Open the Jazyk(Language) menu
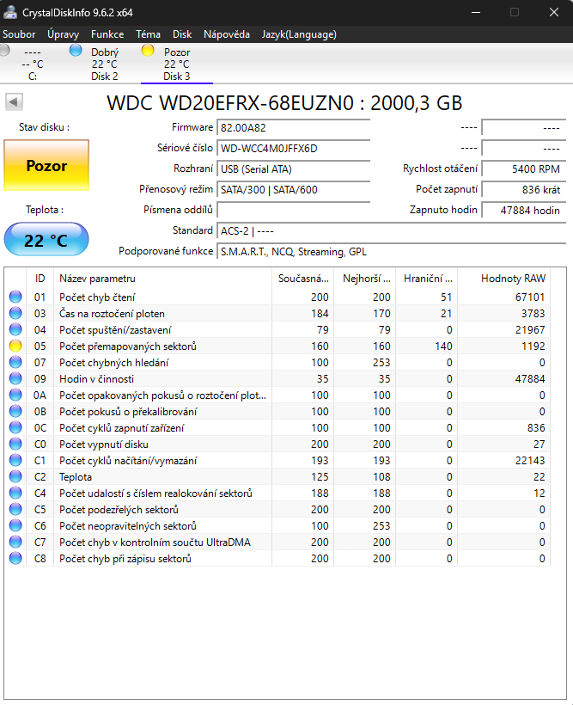Viewport: 573px width, 705px height. point(299,34)
